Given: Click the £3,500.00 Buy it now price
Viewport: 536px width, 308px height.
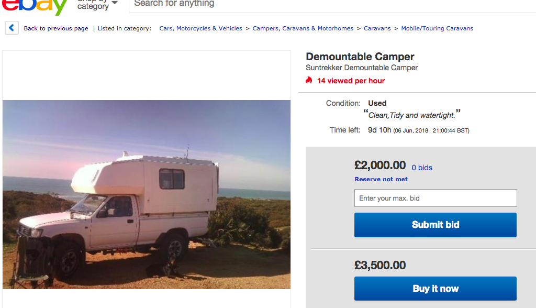Looking at the screenshot, I should coord(380,265).
